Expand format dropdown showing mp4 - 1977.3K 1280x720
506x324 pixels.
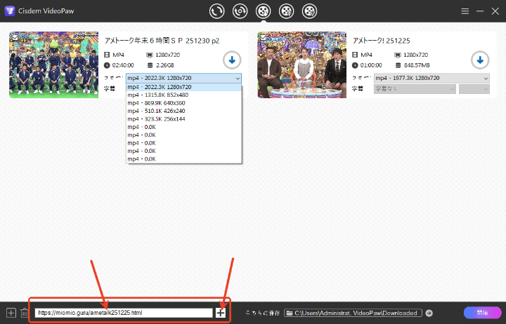485,78
